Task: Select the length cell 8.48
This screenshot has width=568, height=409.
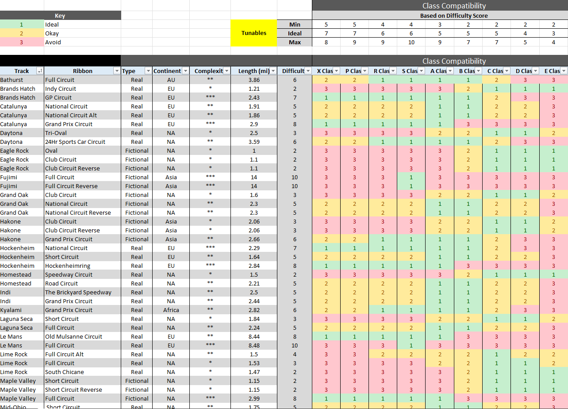Action: (x=254, y=345)
